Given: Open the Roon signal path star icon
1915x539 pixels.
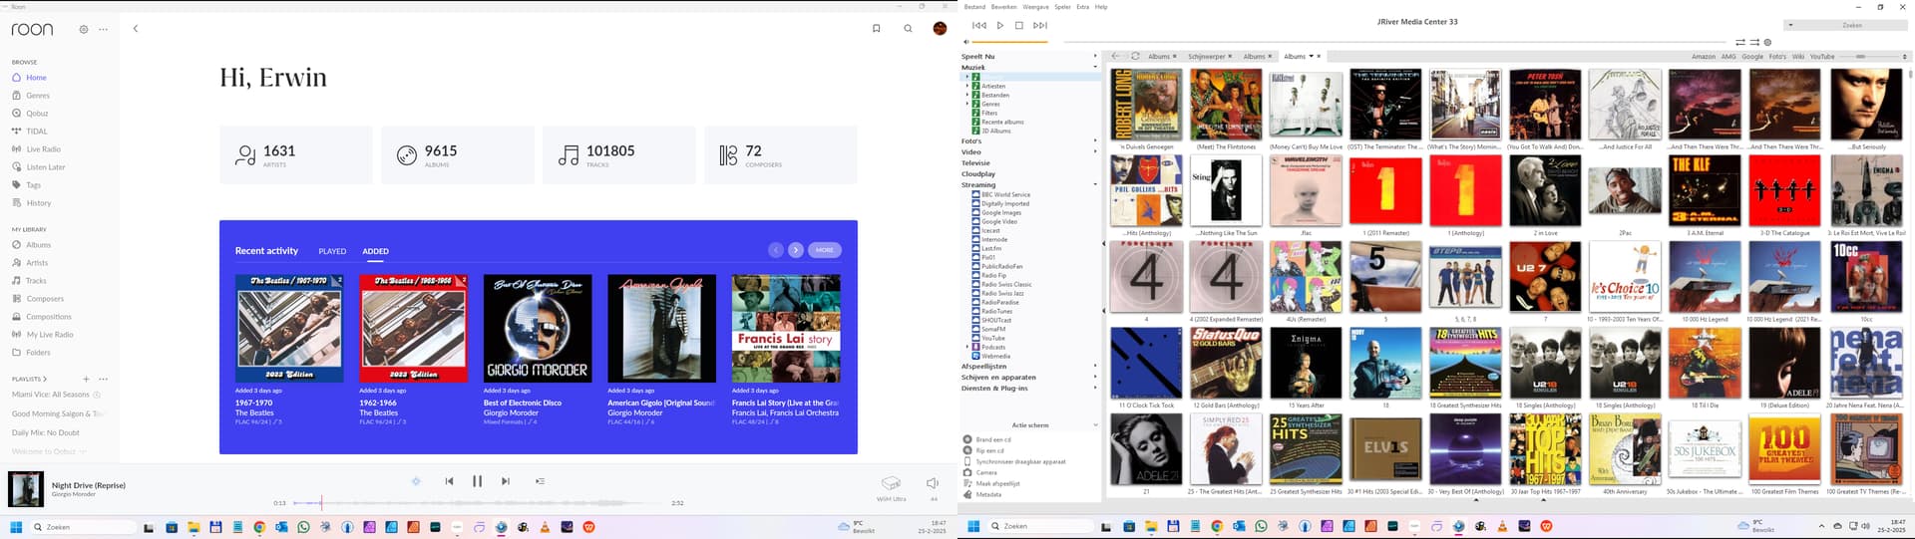Looking at the screenshot, I should 416,481.
